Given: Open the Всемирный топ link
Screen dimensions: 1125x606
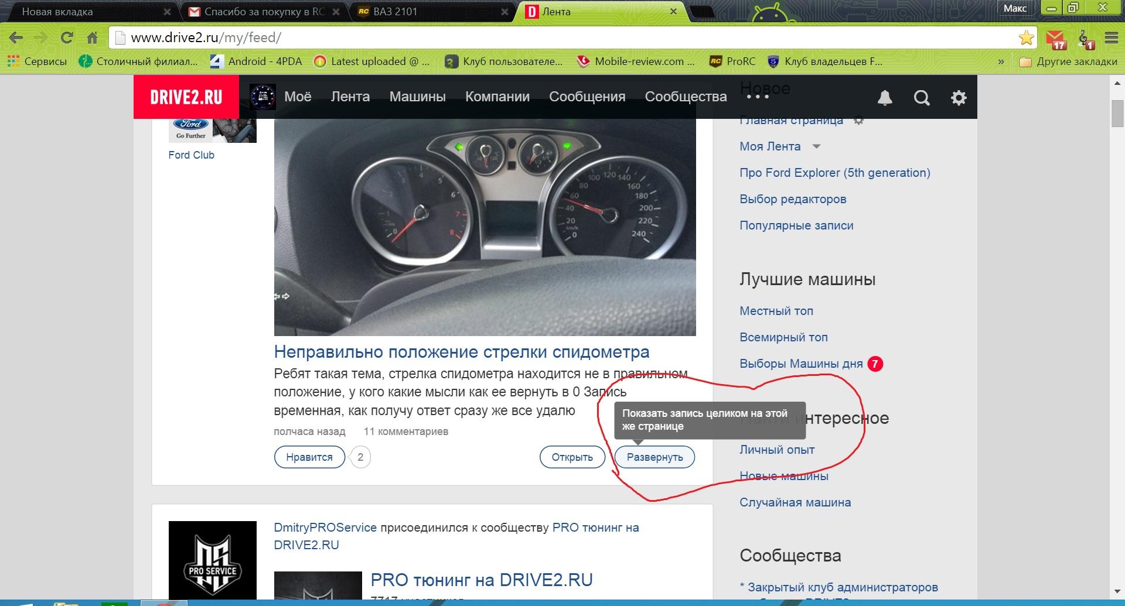Looking at the screenshot, I should coord(783,337).
